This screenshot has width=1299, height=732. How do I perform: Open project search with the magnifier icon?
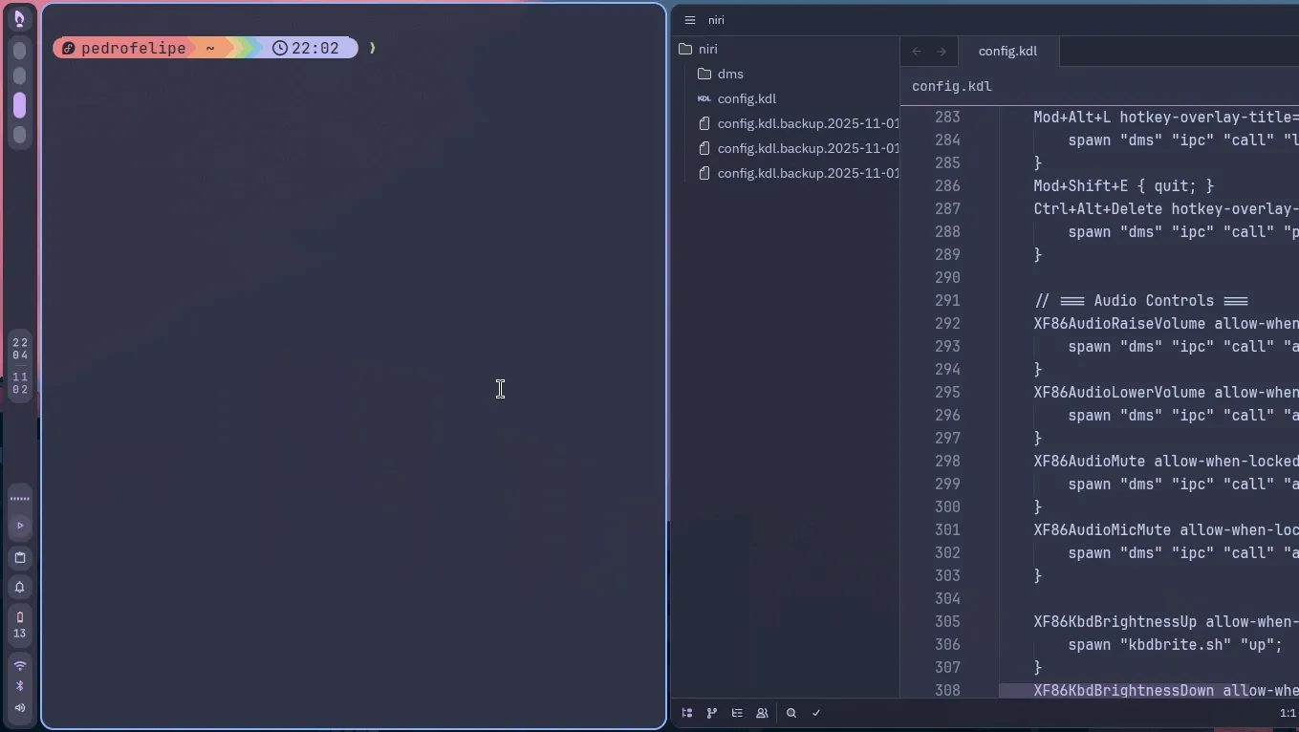[x=791, y=713]
